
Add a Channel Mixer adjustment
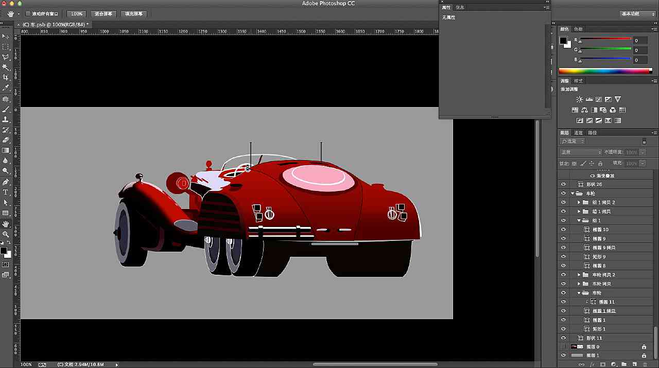pyautogui.click(x=613, y=110)
